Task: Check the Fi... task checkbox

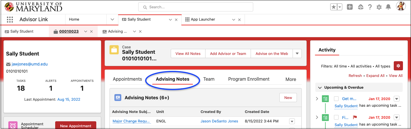Action: click(x=336, y=117)
